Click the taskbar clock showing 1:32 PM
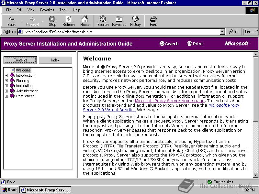This screenshot has width=259, height=194. (x=248, y=190)
